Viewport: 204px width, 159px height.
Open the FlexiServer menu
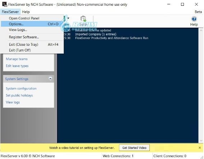(10, 12)
